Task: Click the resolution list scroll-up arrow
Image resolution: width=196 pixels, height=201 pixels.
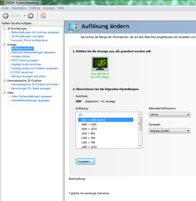Action: coord(140,115)
